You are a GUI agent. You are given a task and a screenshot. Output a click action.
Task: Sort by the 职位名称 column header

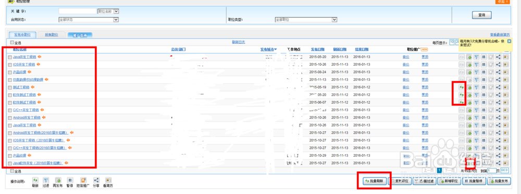(x=20, y=49)
